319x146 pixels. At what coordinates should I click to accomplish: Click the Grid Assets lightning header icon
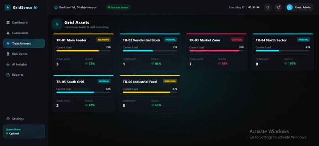point(57,24)
